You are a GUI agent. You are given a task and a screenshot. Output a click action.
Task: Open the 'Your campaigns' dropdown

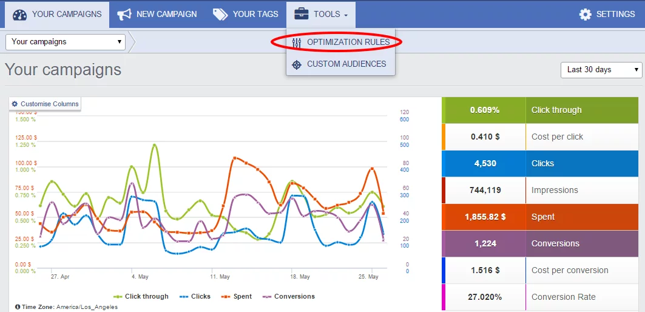66,42
